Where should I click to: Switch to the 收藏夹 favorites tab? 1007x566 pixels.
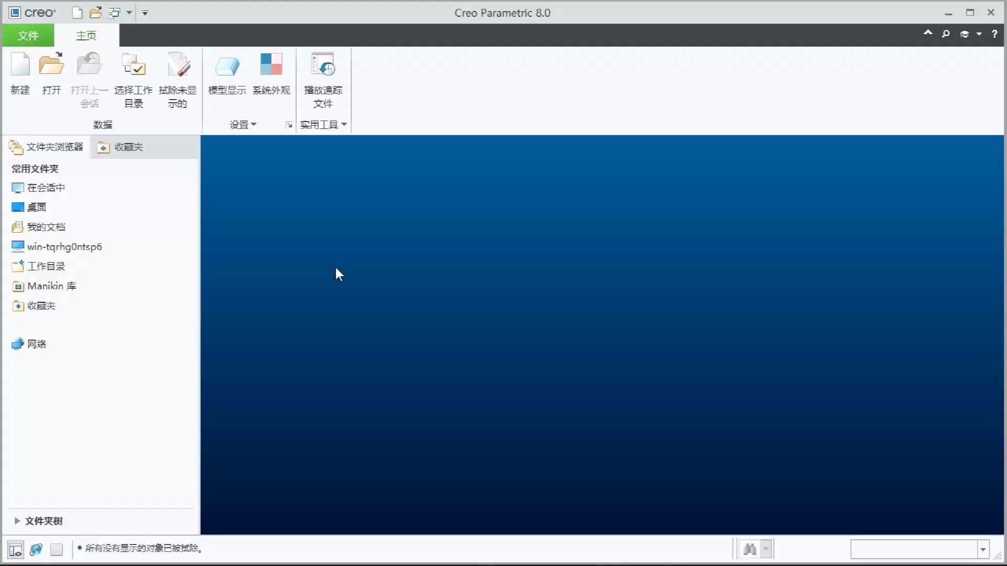point(121,147)
